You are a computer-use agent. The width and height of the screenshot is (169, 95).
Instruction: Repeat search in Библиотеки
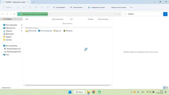click(31, 31)
